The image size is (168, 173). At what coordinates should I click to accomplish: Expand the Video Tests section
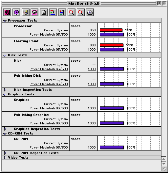click(5, 157)
